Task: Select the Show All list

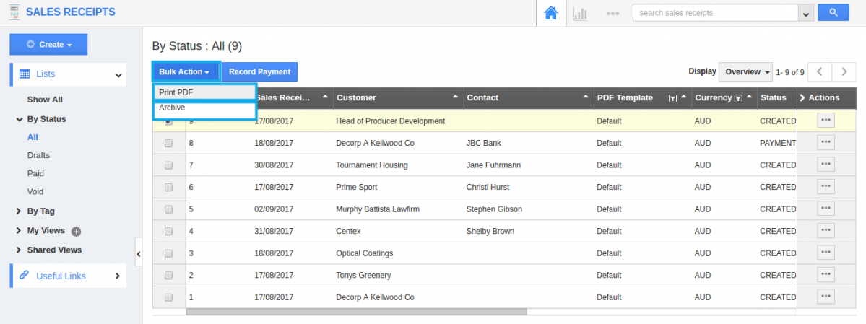Action: [45, 100]
